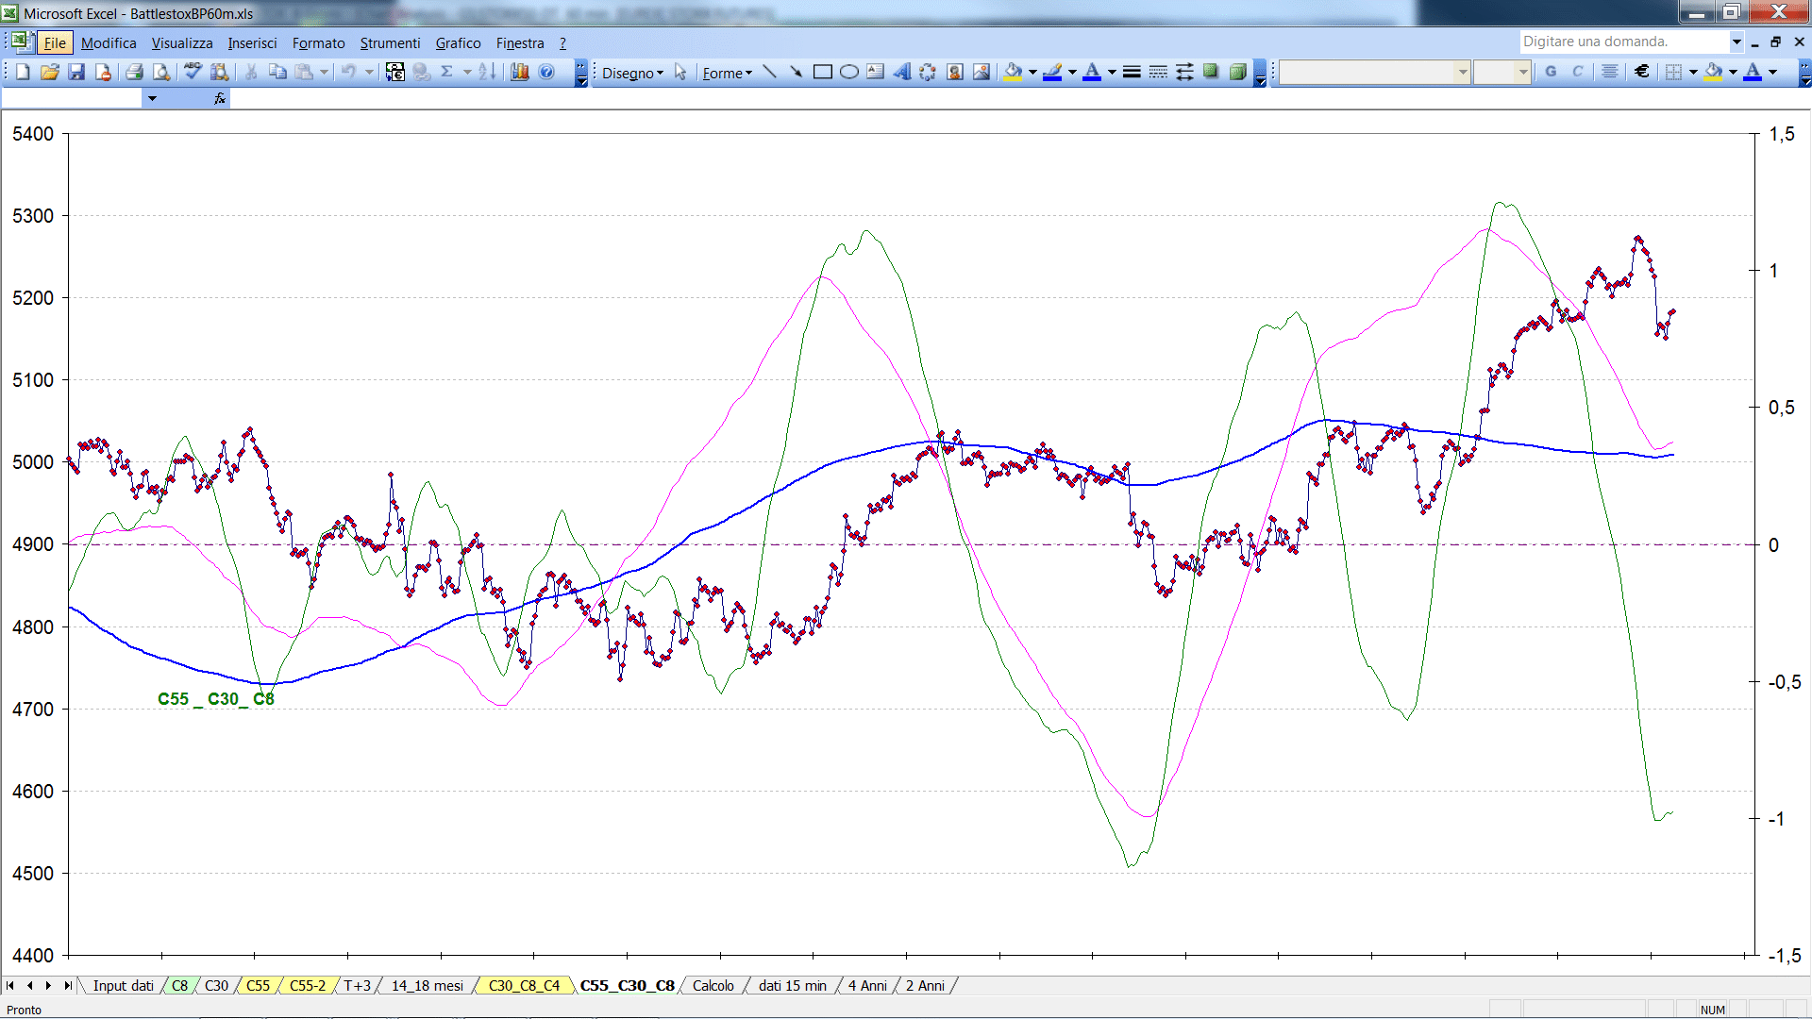Image resolution: width=1812 pixels, height=1019 pixels.
Task: Expand the Borders dropdown arrow
Action: coord(1693,72)
